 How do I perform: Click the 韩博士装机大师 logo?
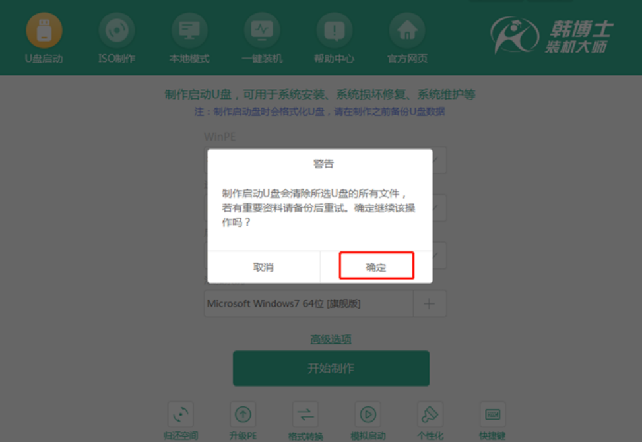tap(552, 36)
